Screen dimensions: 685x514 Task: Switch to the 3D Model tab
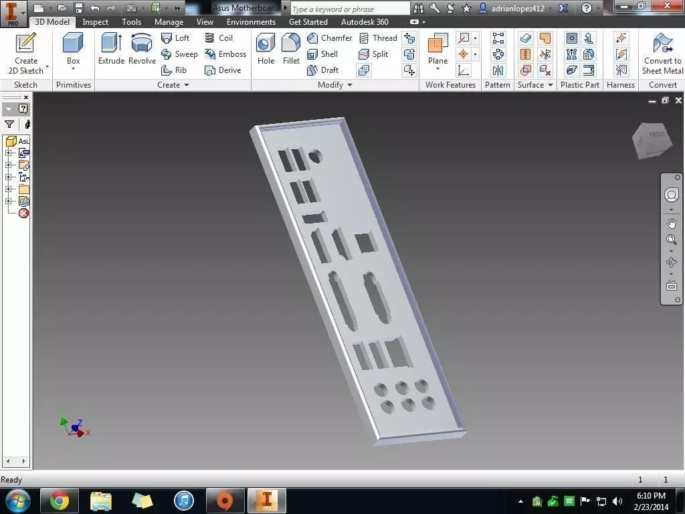(52, 22)
